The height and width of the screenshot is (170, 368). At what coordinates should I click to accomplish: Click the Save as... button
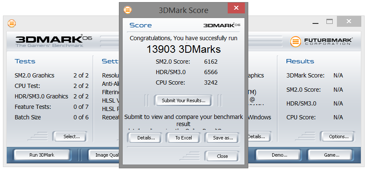(223, 138)
